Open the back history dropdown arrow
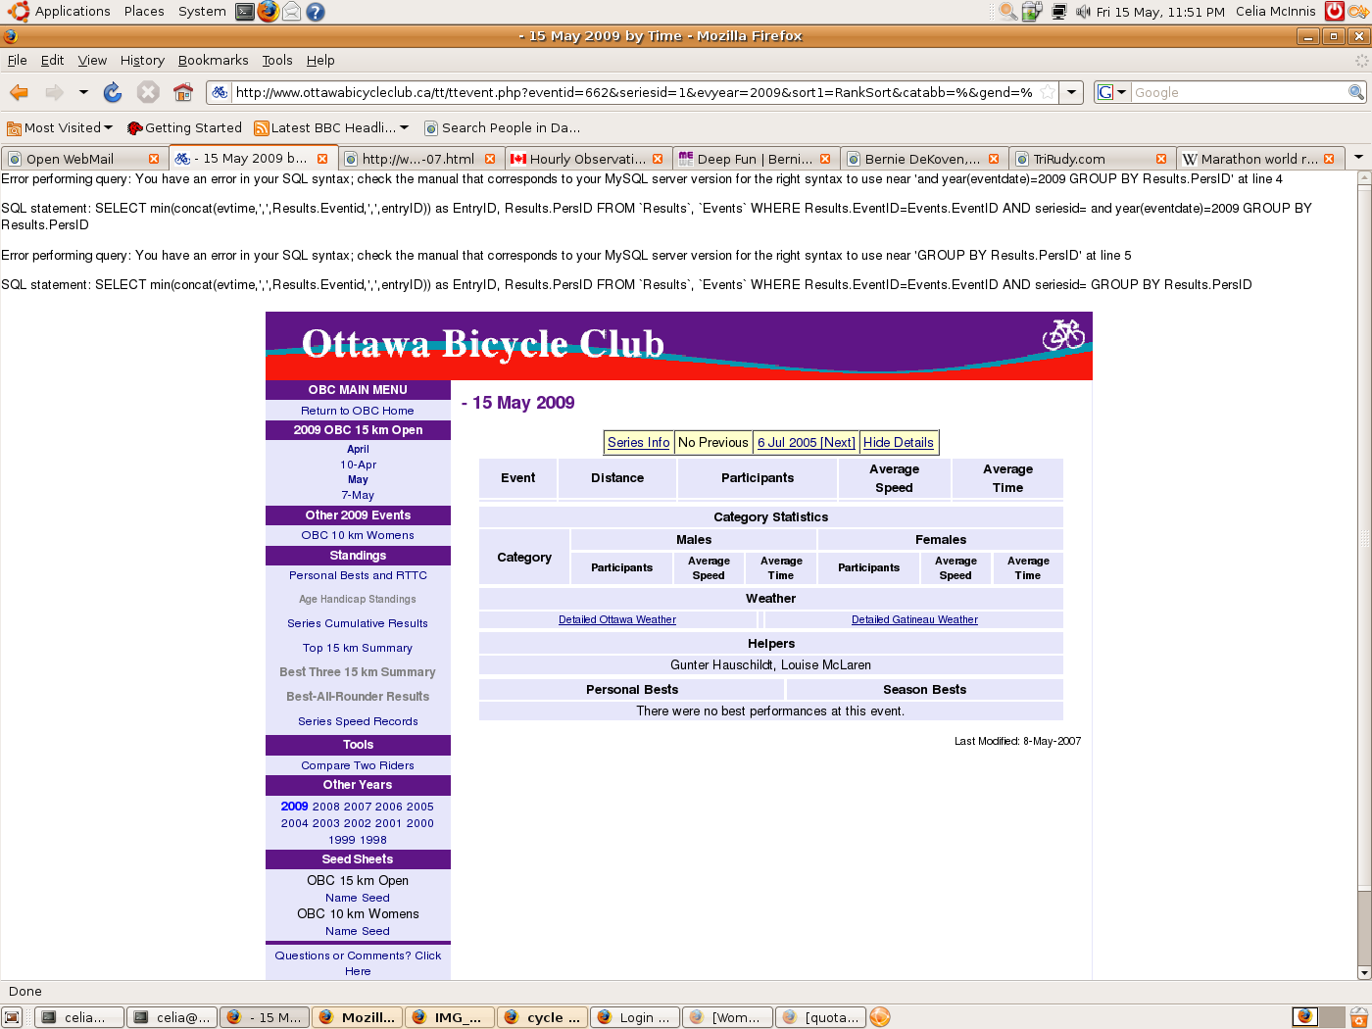 tap(83, 92)
